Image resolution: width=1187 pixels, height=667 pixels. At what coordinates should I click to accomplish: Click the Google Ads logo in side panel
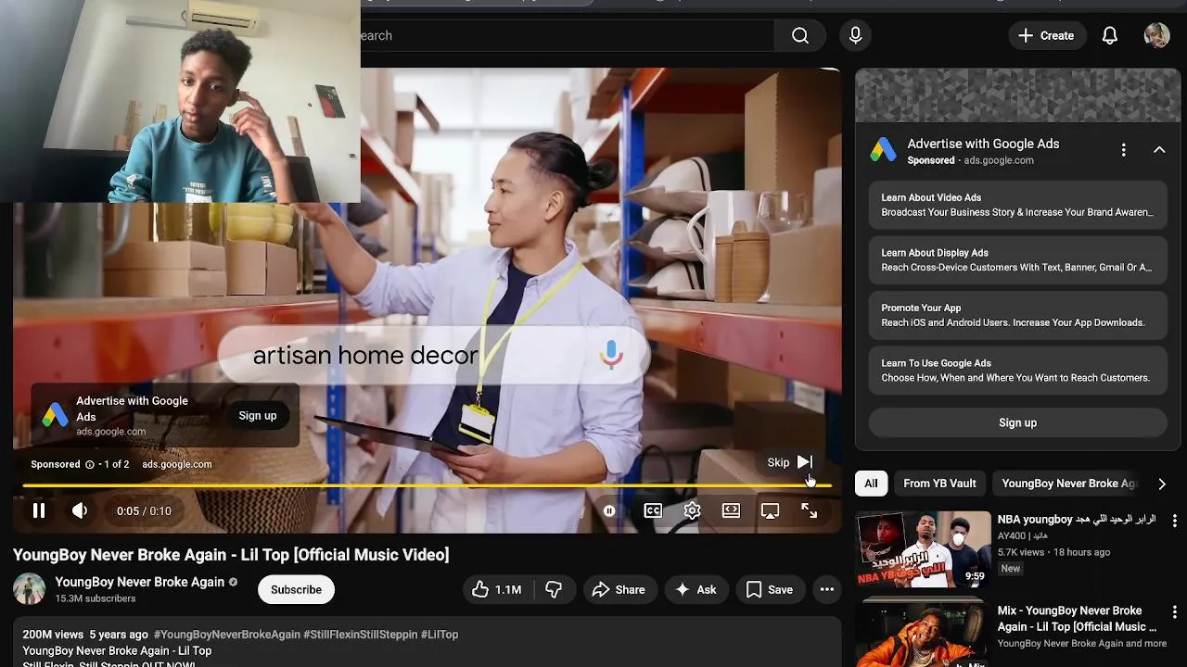(x=883, y=150)
